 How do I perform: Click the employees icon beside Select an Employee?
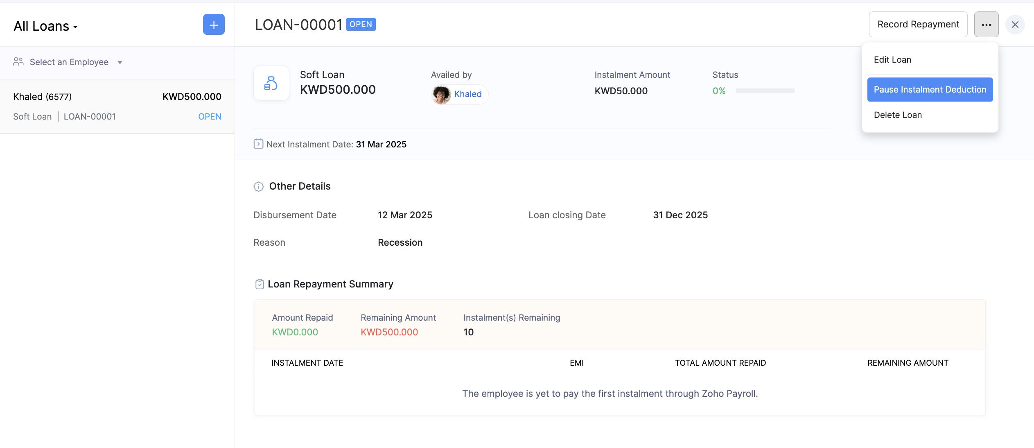pyautogui.click(x=18, y=62)
